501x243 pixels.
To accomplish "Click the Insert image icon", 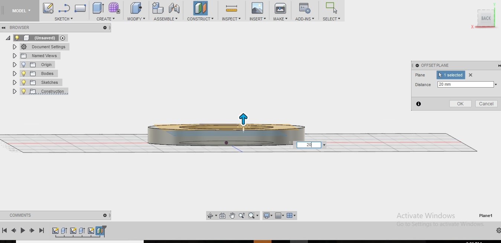I will coord(257,8).
